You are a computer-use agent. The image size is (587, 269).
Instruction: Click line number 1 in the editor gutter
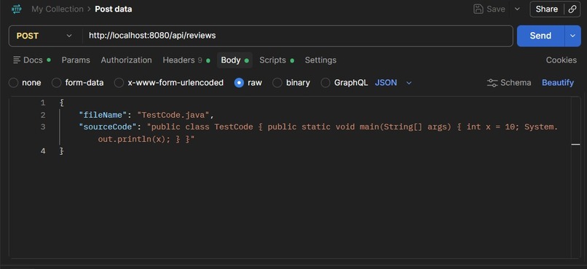(43, 103)
